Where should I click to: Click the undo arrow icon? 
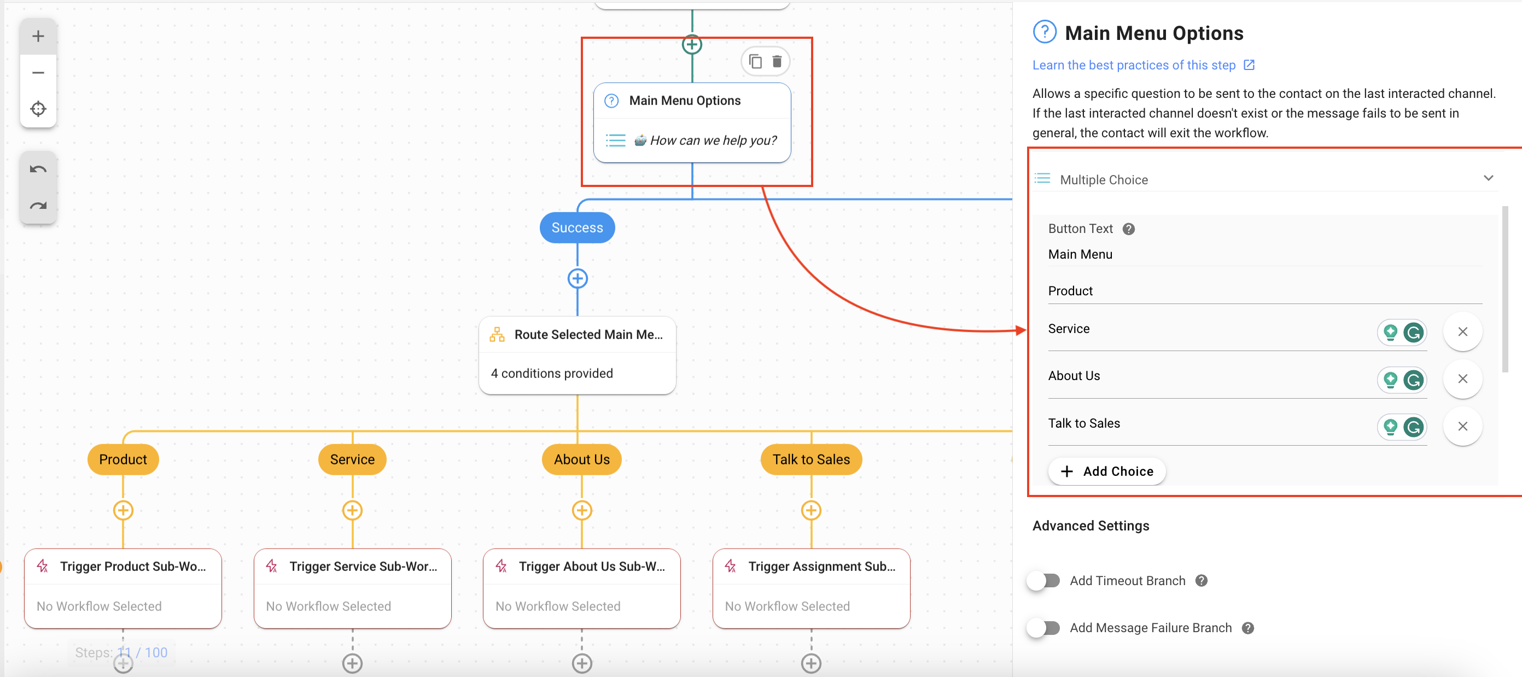tap(38, 170)
